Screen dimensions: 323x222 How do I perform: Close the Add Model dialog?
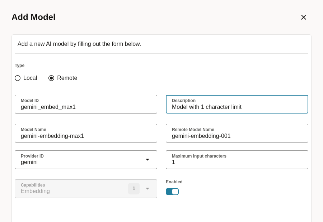coord(303,17)
